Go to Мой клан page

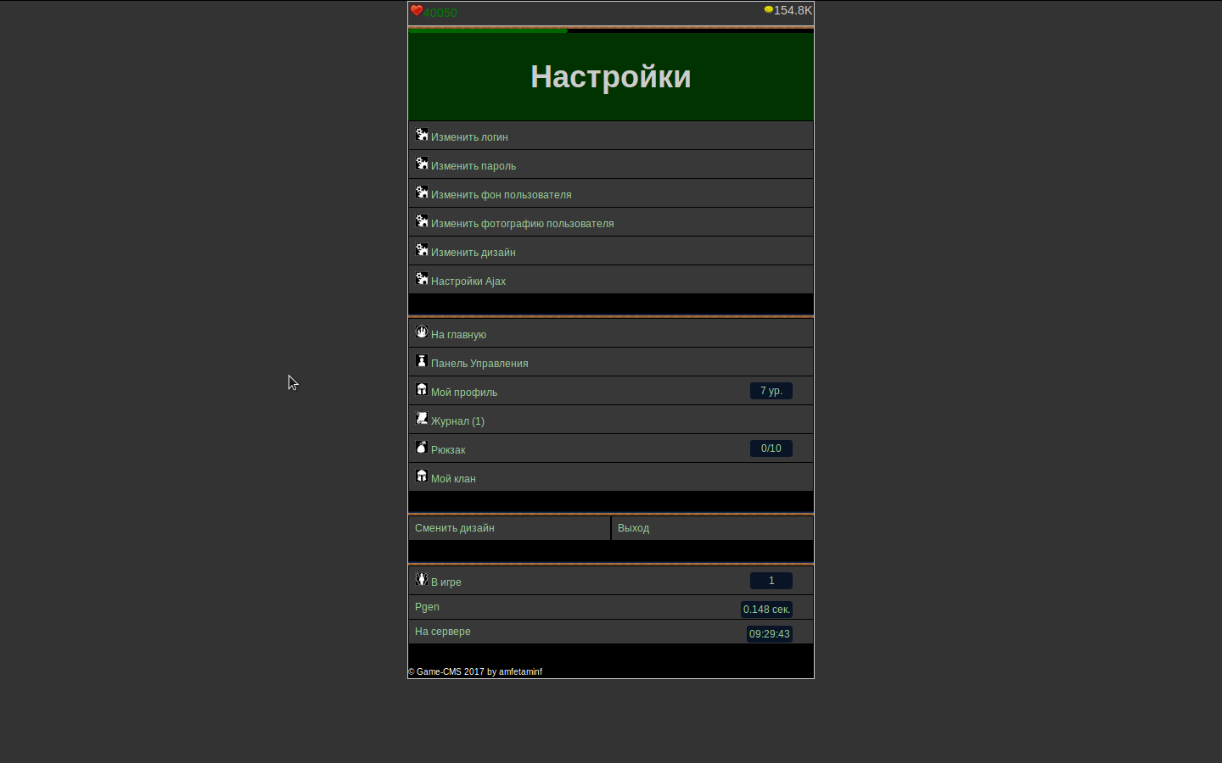point(453,479)
